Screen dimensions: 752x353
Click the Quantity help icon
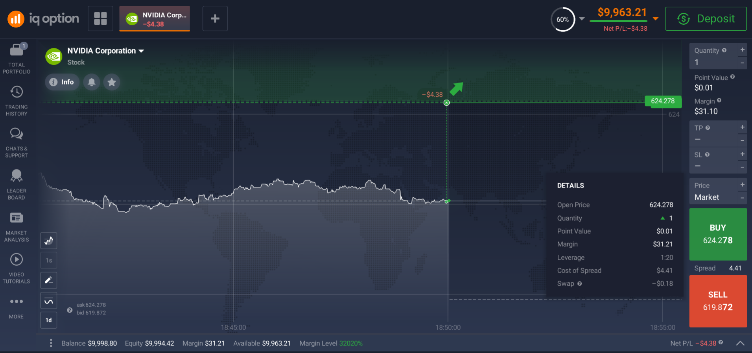(x=724, y=50)
